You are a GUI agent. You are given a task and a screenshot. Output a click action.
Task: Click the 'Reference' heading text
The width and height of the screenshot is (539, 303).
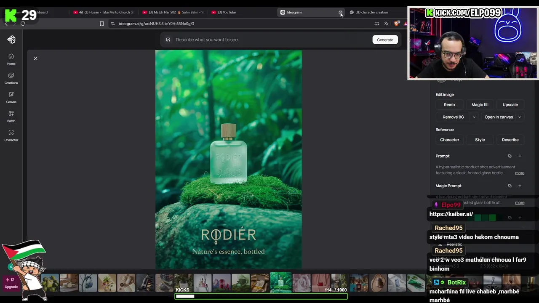(445, 130)
